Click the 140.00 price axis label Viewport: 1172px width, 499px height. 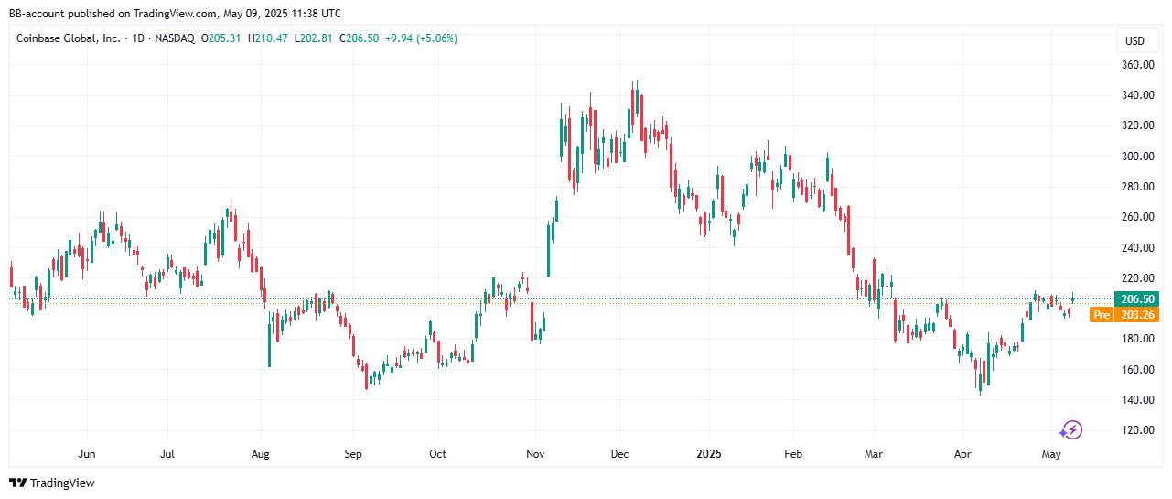pos(1137,400)
